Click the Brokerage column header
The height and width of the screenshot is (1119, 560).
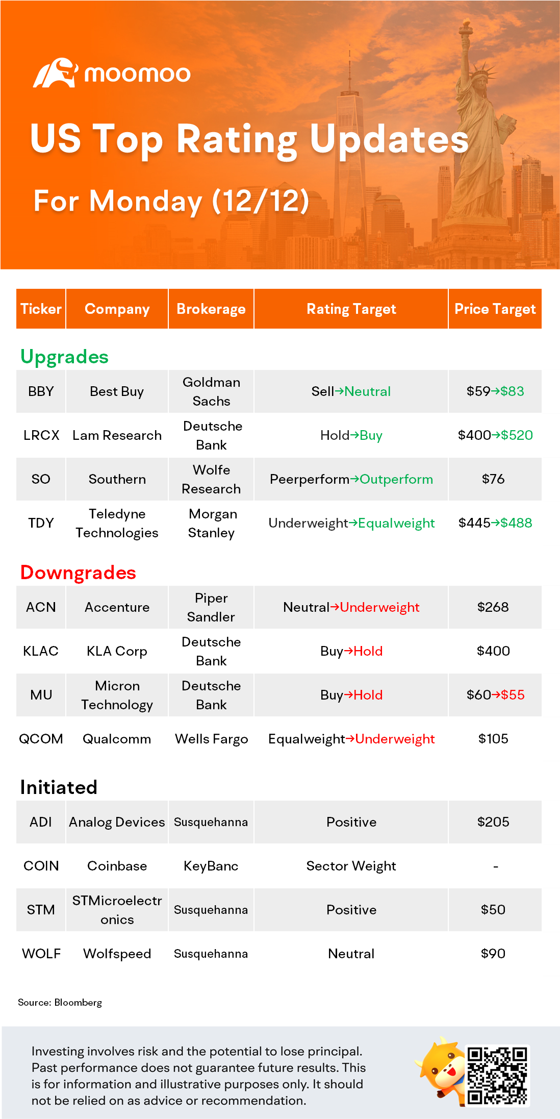pos(211,309)
